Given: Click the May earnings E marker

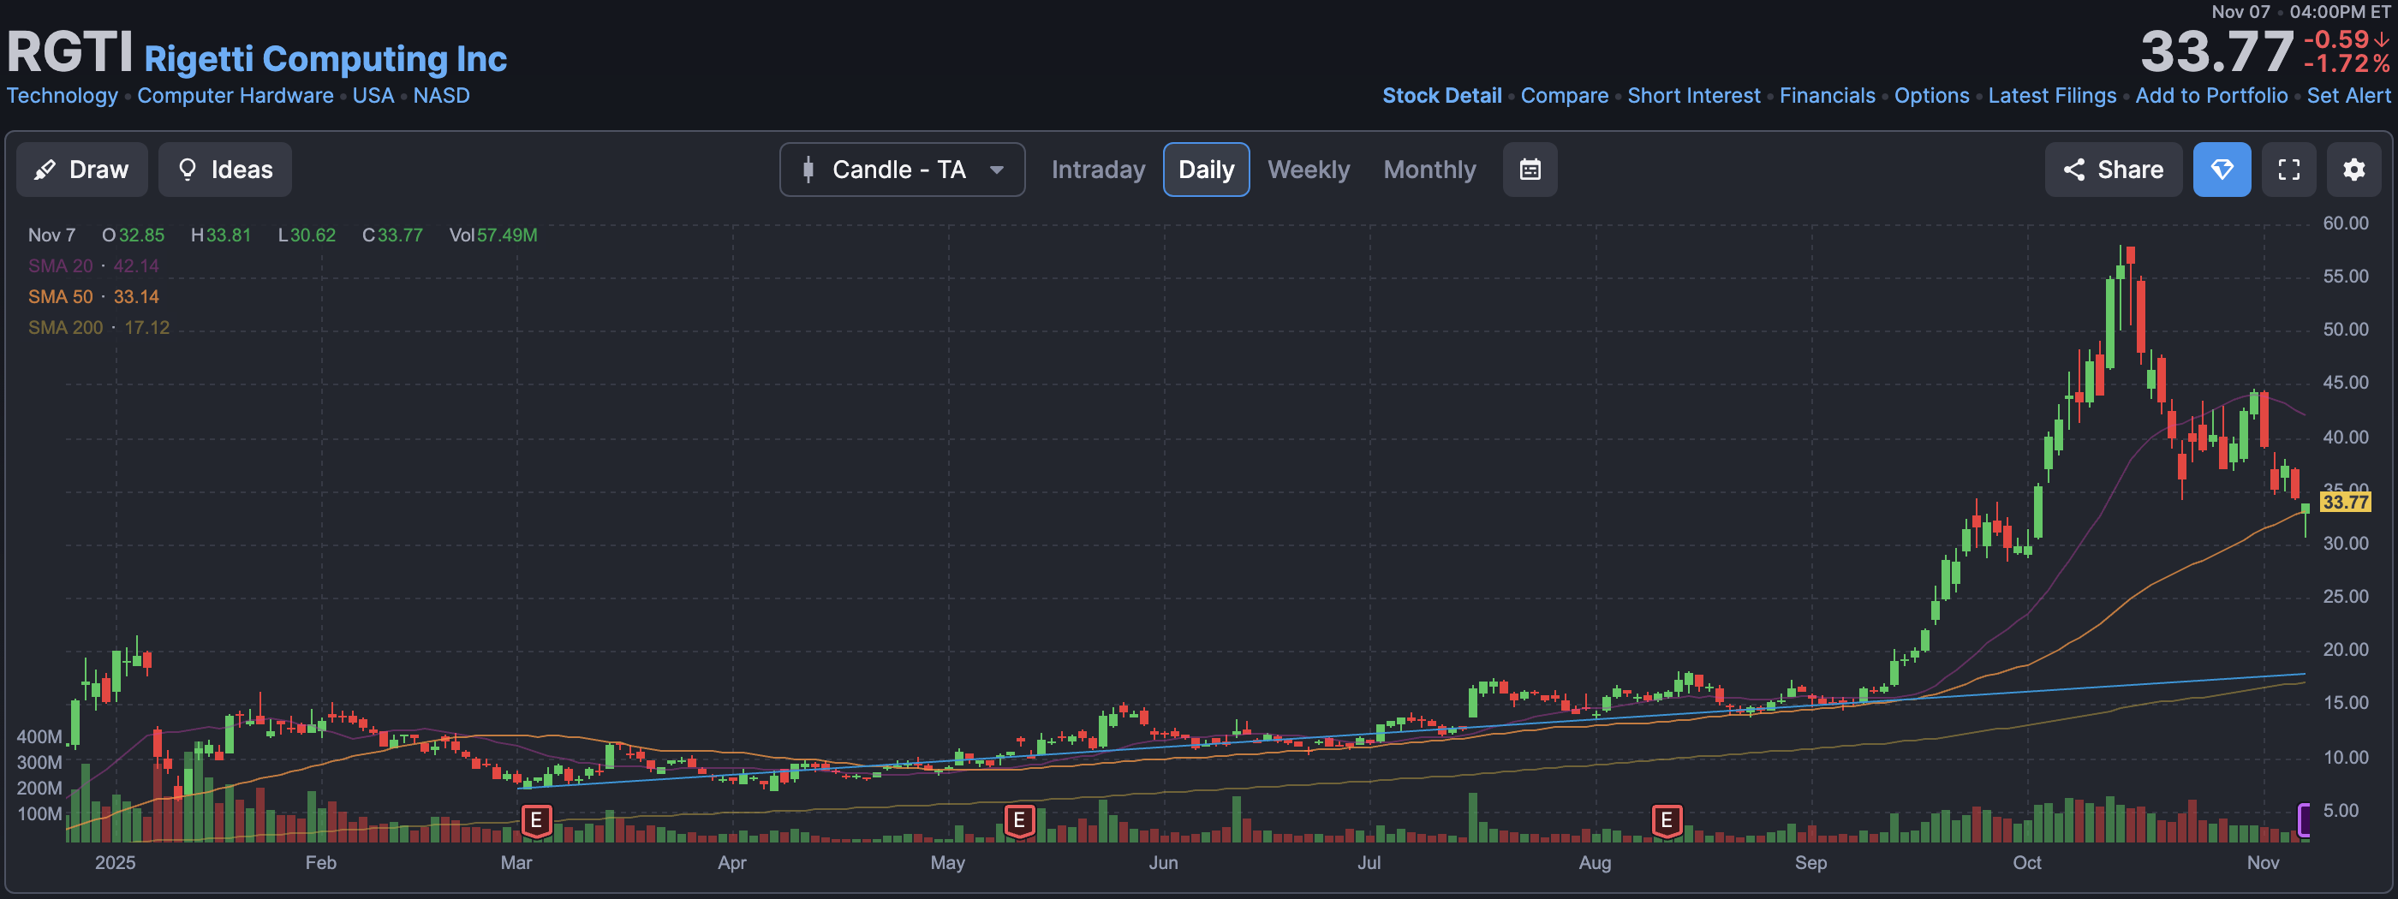Looking at the screenshot, I should 1019,821.
